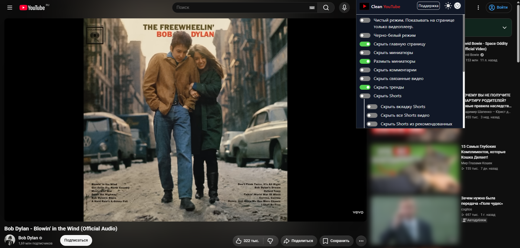This screenshot has height=248, width=520.
Task: Click the Поддержка button in extension
Action: coord(428,6)
